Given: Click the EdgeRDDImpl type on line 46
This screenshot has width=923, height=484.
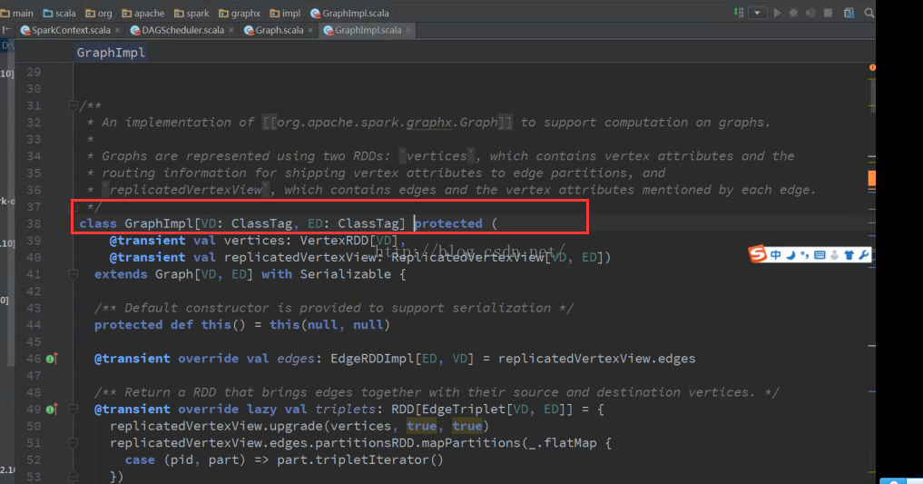Looking at the screenshot, I should [x=372, y=359].
